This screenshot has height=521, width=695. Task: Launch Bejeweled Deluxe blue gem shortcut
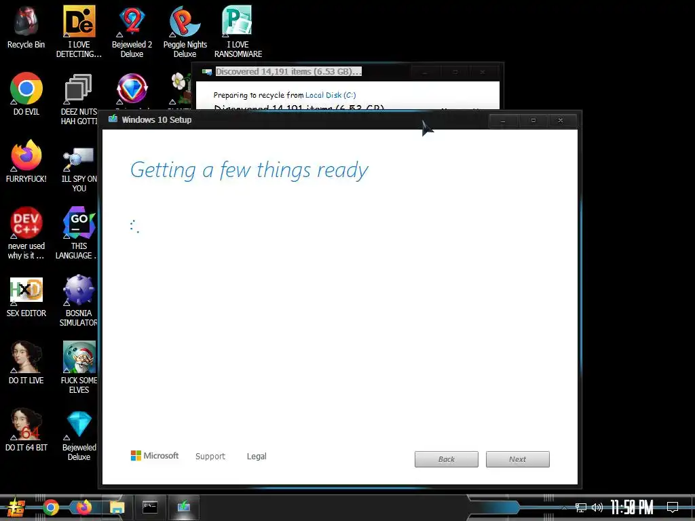(79, 435)
